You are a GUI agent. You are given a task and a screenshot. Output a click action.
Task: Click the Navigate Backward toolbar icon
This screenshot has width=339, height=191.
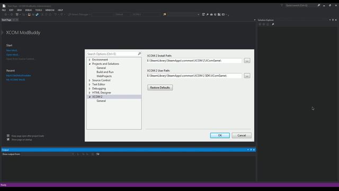[x=6, y=14]
